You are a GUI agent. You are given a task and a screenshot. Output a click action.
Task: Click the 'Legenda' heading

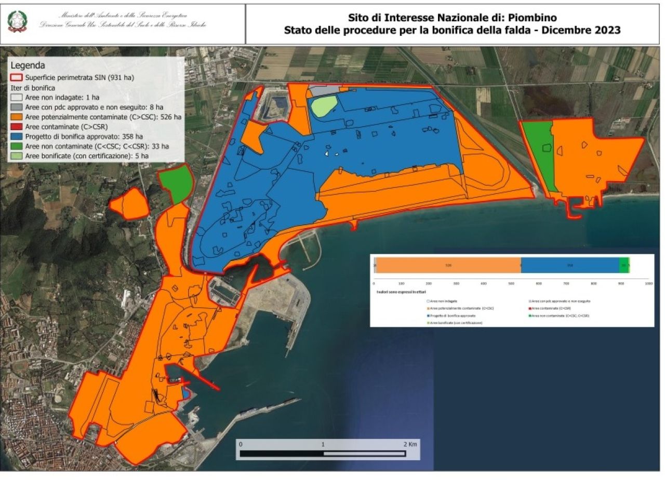pos(28,66)
